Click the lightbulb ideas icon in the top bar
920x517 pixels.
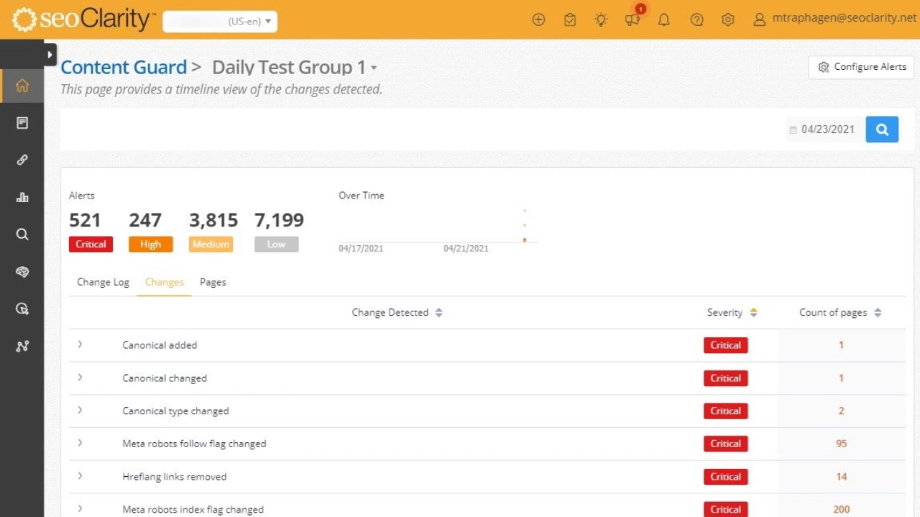601,20
